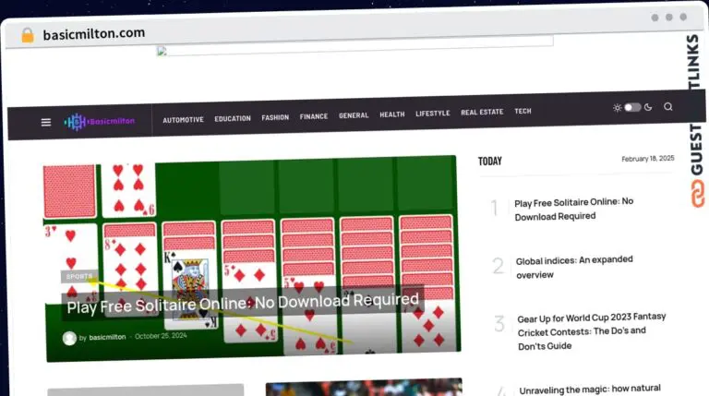Toggle the dark mode switch
Screen dimensions: 709x396
point(632,107)
